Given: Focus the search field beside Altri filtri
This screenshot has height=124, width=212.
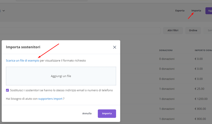Looking at the screenshot, I should [79, 31].
